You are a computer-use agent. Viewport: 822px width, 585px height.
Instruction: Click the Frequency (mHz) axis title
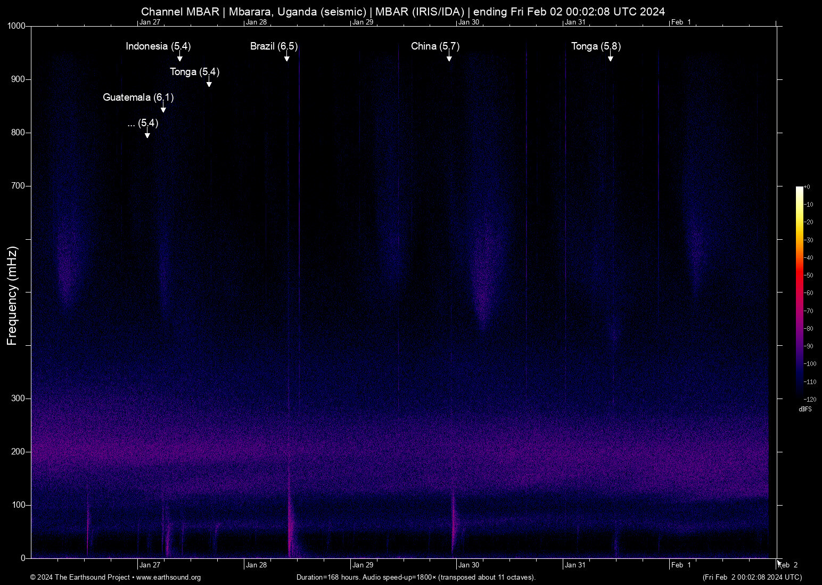click(12, 296)
